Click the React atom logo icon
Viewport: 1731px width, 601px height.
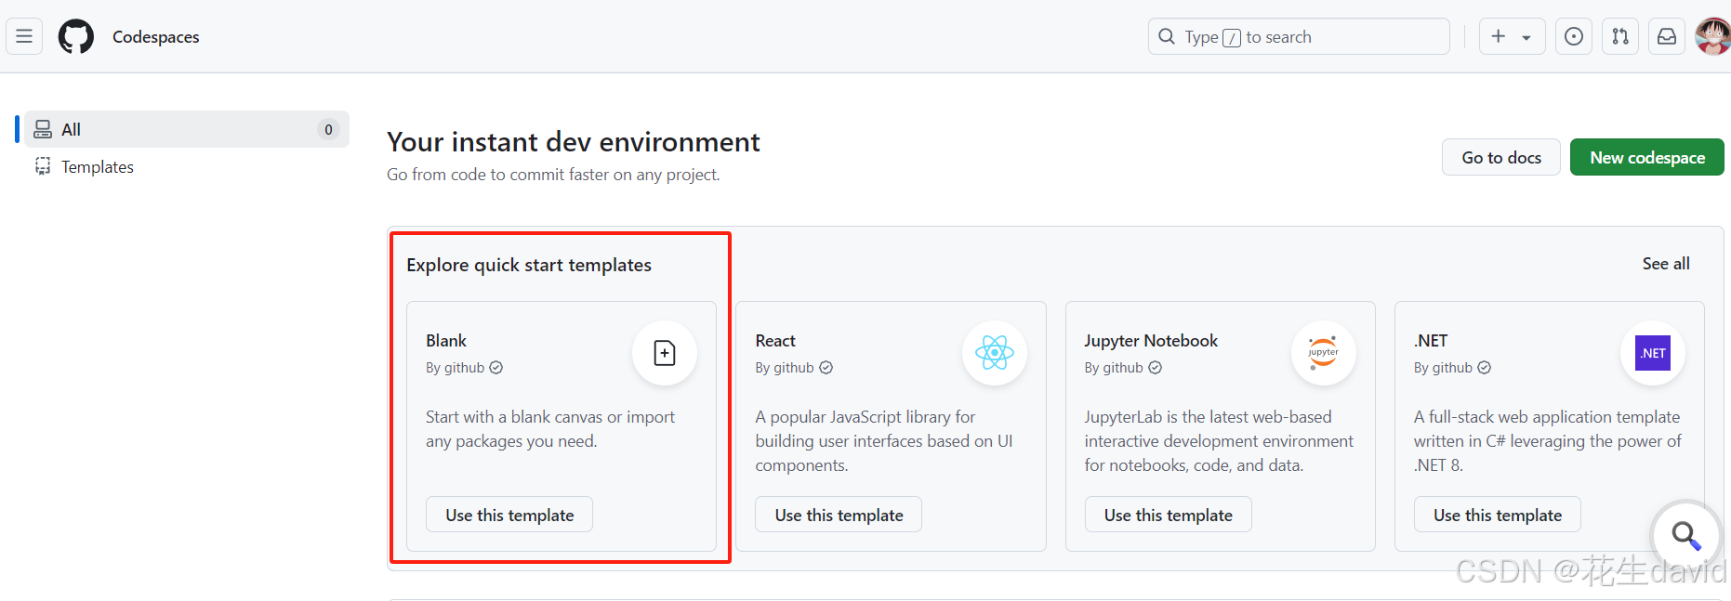994,353
